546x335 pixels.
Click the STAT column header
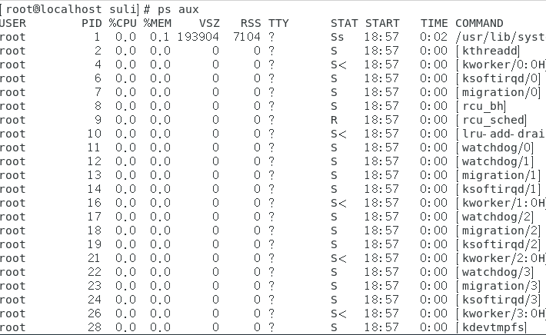click(x=344, y=23)
